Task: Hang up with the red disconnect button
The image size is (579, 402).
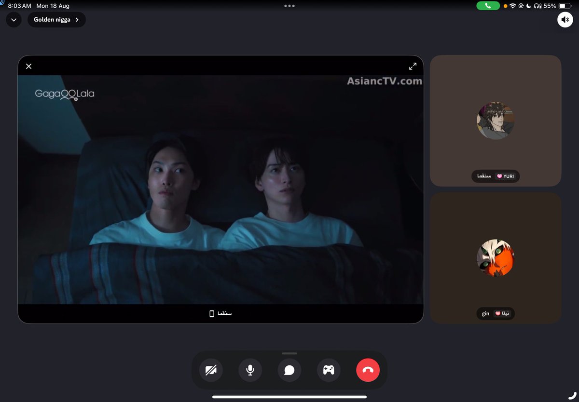Action: [x=368, y=370]
